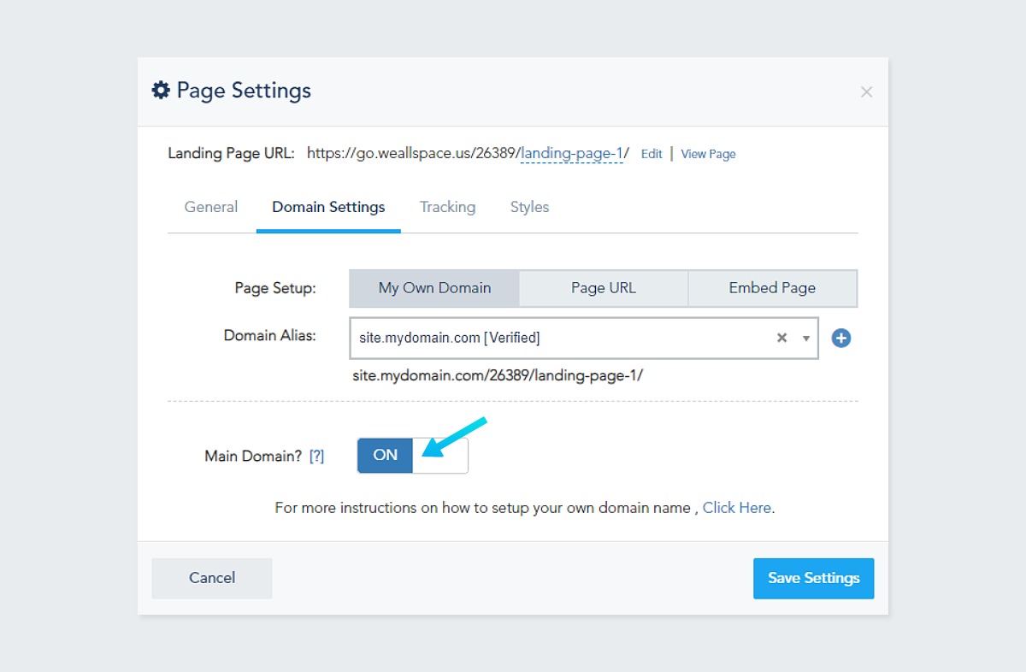The height and width of the screenshot is (672, 1026).
Task: Select the Domain Settings tab
Action: coord(328,207)
